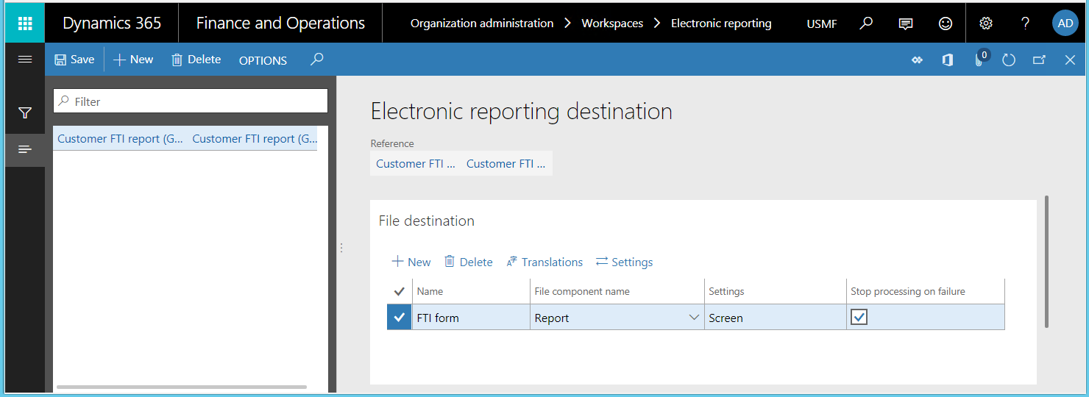Image resolution: width=1089 pixels, height=397 pixels.
Task: Click the AD user avatar
Action: pos(1065,24)
